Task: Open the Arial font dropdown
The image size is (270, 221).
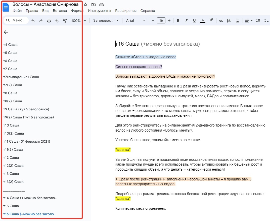Action: [x=136, y=21]
